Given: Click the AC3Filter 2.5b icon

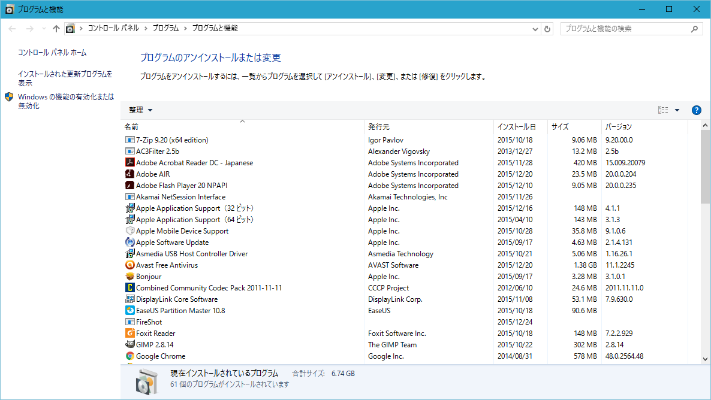Looking at the screenshot, I should [130, 151].
